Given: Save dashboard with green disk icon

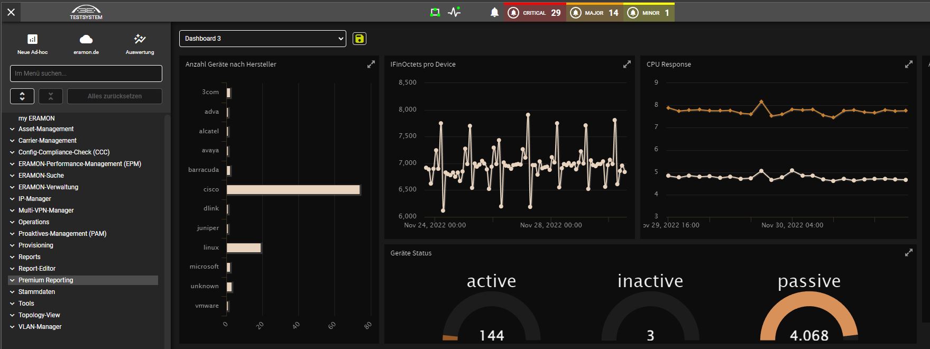Looking at the screenshot, I should (360, 39).
